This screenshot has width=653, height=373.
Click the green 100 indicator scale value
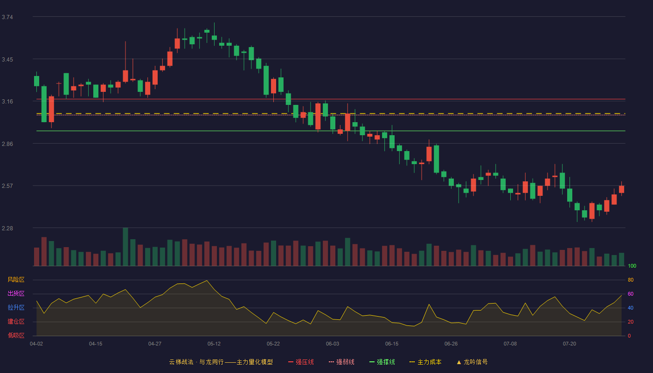(x=632, y=266)
